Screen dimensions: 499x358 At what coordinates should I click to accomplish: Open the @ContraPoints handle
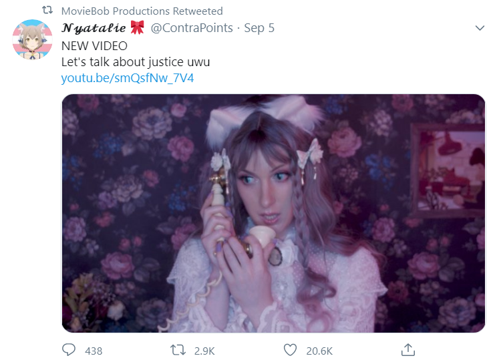tap(192, 28)
